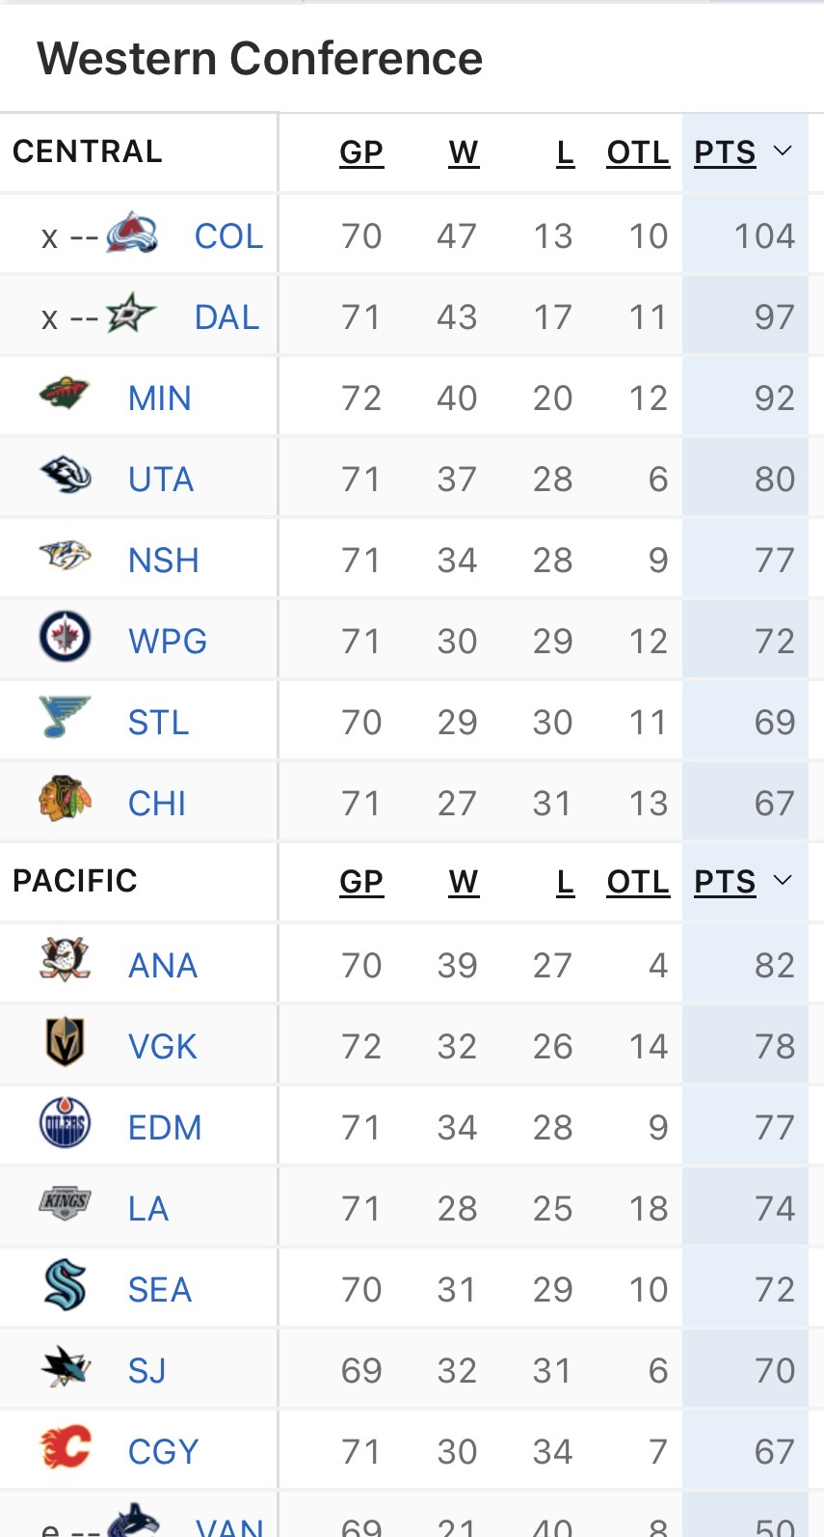This screenshot has height=1537, width=824.
Task: Open the NSH team link
Action: pos(164,561)
